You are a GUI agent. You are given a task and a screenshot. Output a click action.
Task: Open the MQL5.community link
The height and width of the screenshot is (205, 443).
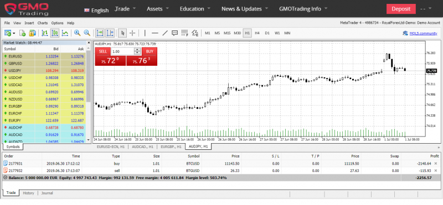coord(423,33)
